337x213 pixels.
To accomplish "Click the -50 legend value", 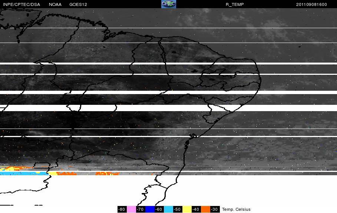I will (178, 209).
